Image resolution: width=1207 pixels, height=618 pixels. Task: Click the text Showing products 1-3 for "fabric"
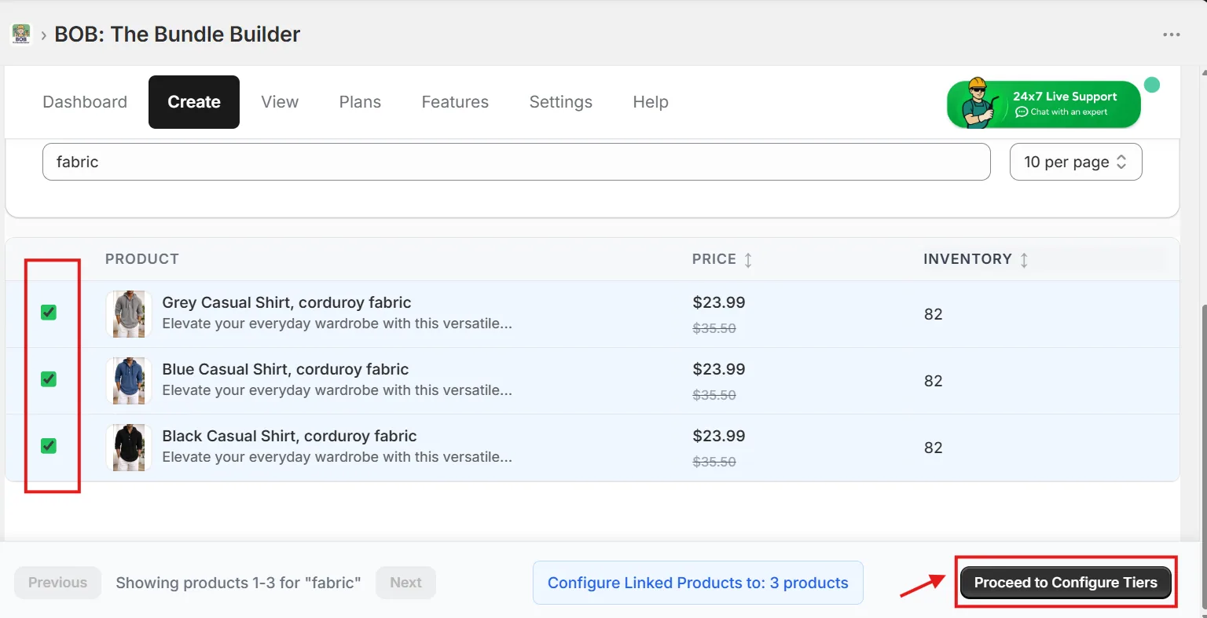coord(238,583)
